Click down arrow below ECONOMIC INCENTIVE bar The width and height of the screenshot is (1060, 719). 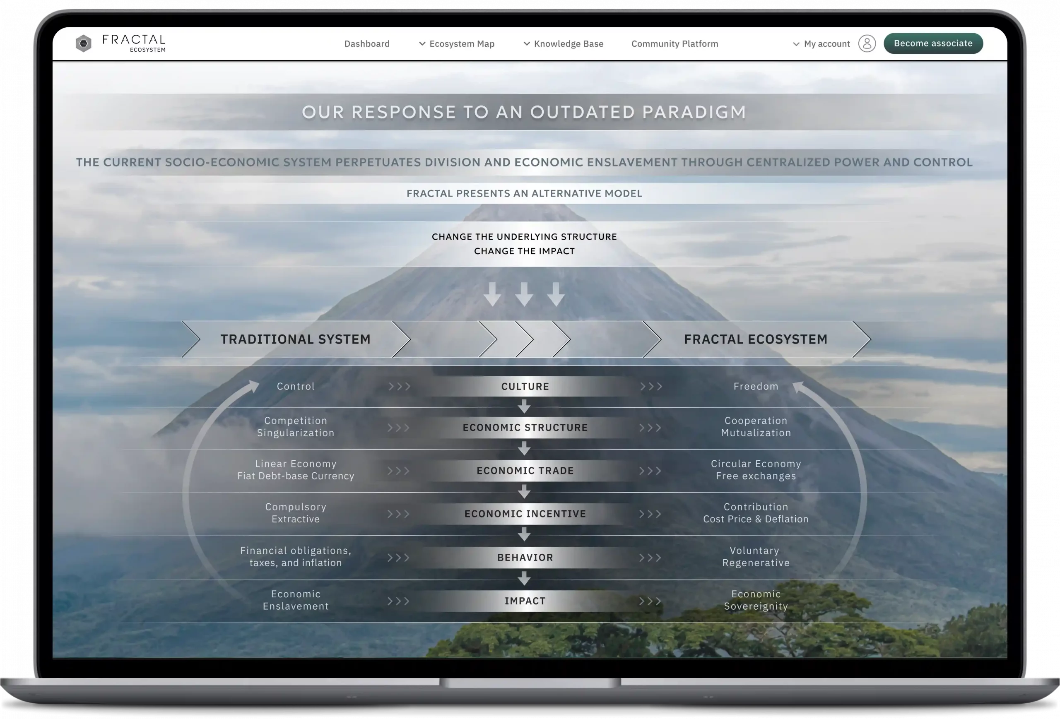coord(524,534)
